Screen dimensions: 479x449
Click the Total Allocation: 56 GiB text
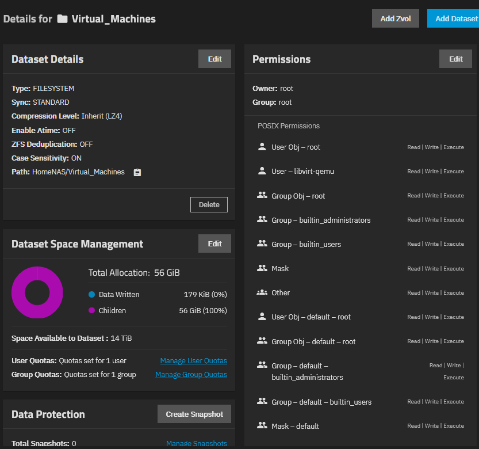tap(134, 272)
